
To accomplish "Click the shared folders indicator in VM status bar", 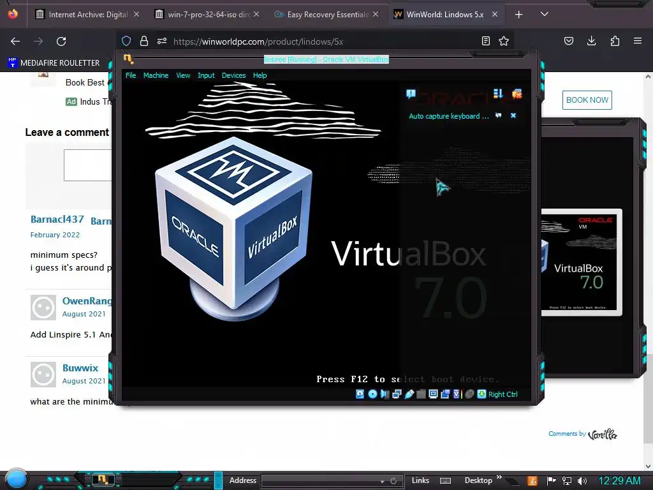I will (421, 394).
